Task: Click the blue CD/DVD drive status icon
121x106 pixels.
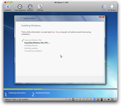Action: 95,99
